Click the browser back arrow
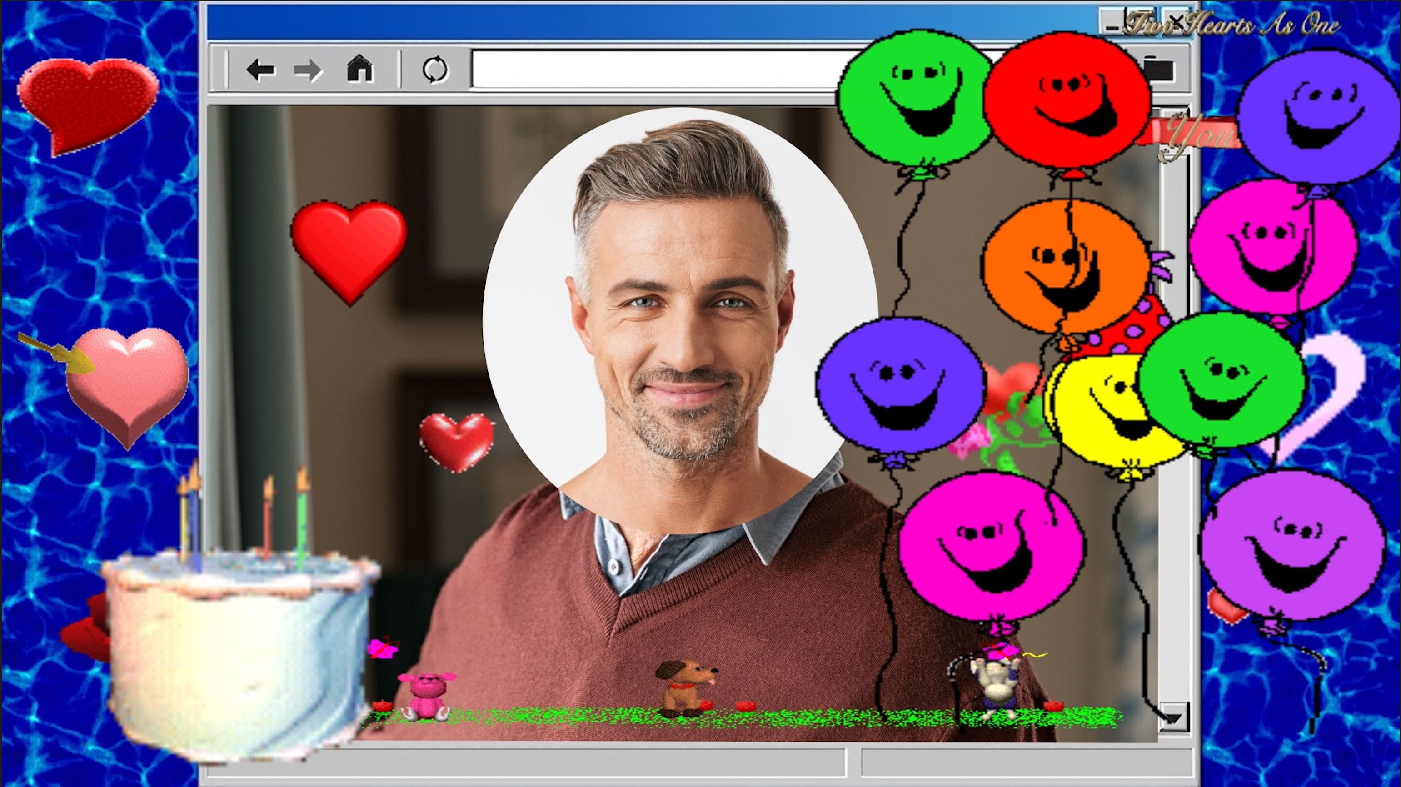 click(x=260, y=70)
